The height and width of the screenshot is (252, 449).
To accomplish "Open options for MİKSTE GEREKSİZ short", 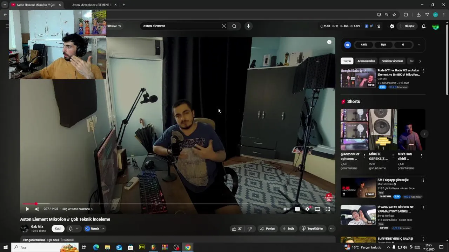I will pos(393,156).
